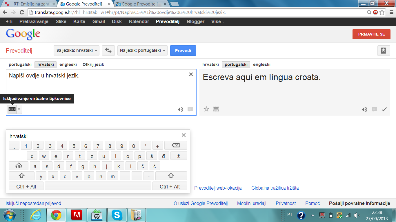Screen dimensions: 396x222
Task: Open Slike in the Google bar
Action: (x=61, y=22)
